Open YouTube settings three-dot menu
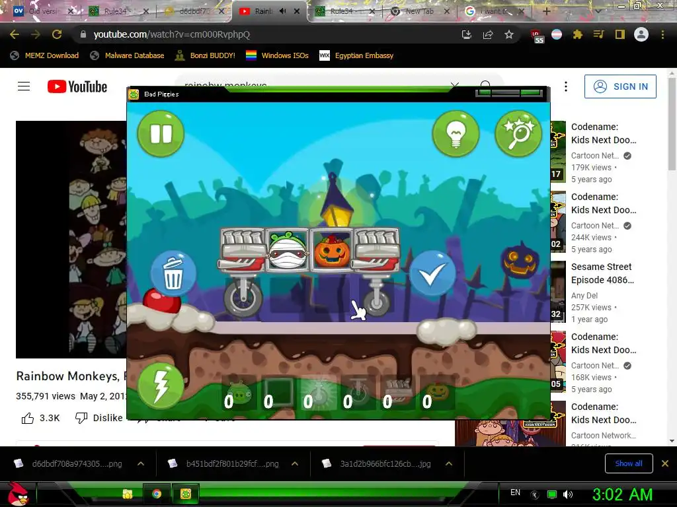The height and width of the screenshot is (507, 677). pos(566,86)
